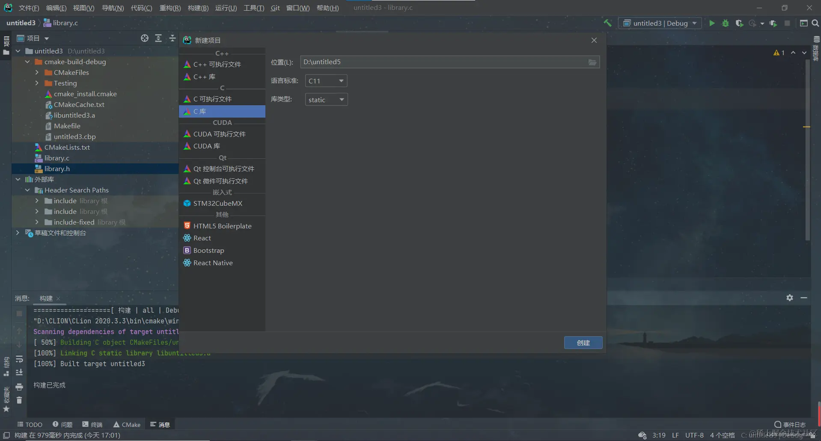Viewport: 821px width, 441px height.
Task: Click the trash icon in build panel
Action: pos(19,400)
